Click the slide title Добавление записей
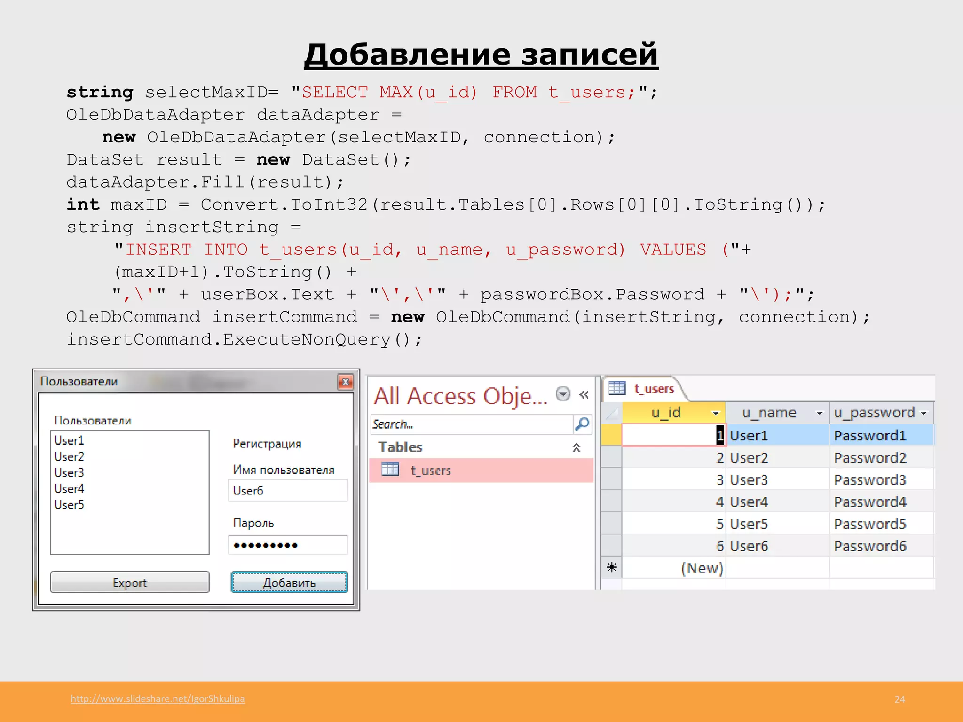The height and width of the screenshot is (722, 963). coord(481,55)
